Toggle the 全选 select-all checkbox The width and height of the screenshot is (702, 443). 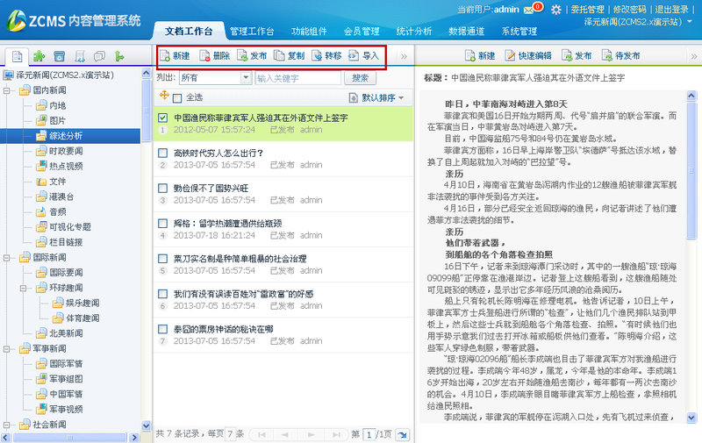coord(177,97)
